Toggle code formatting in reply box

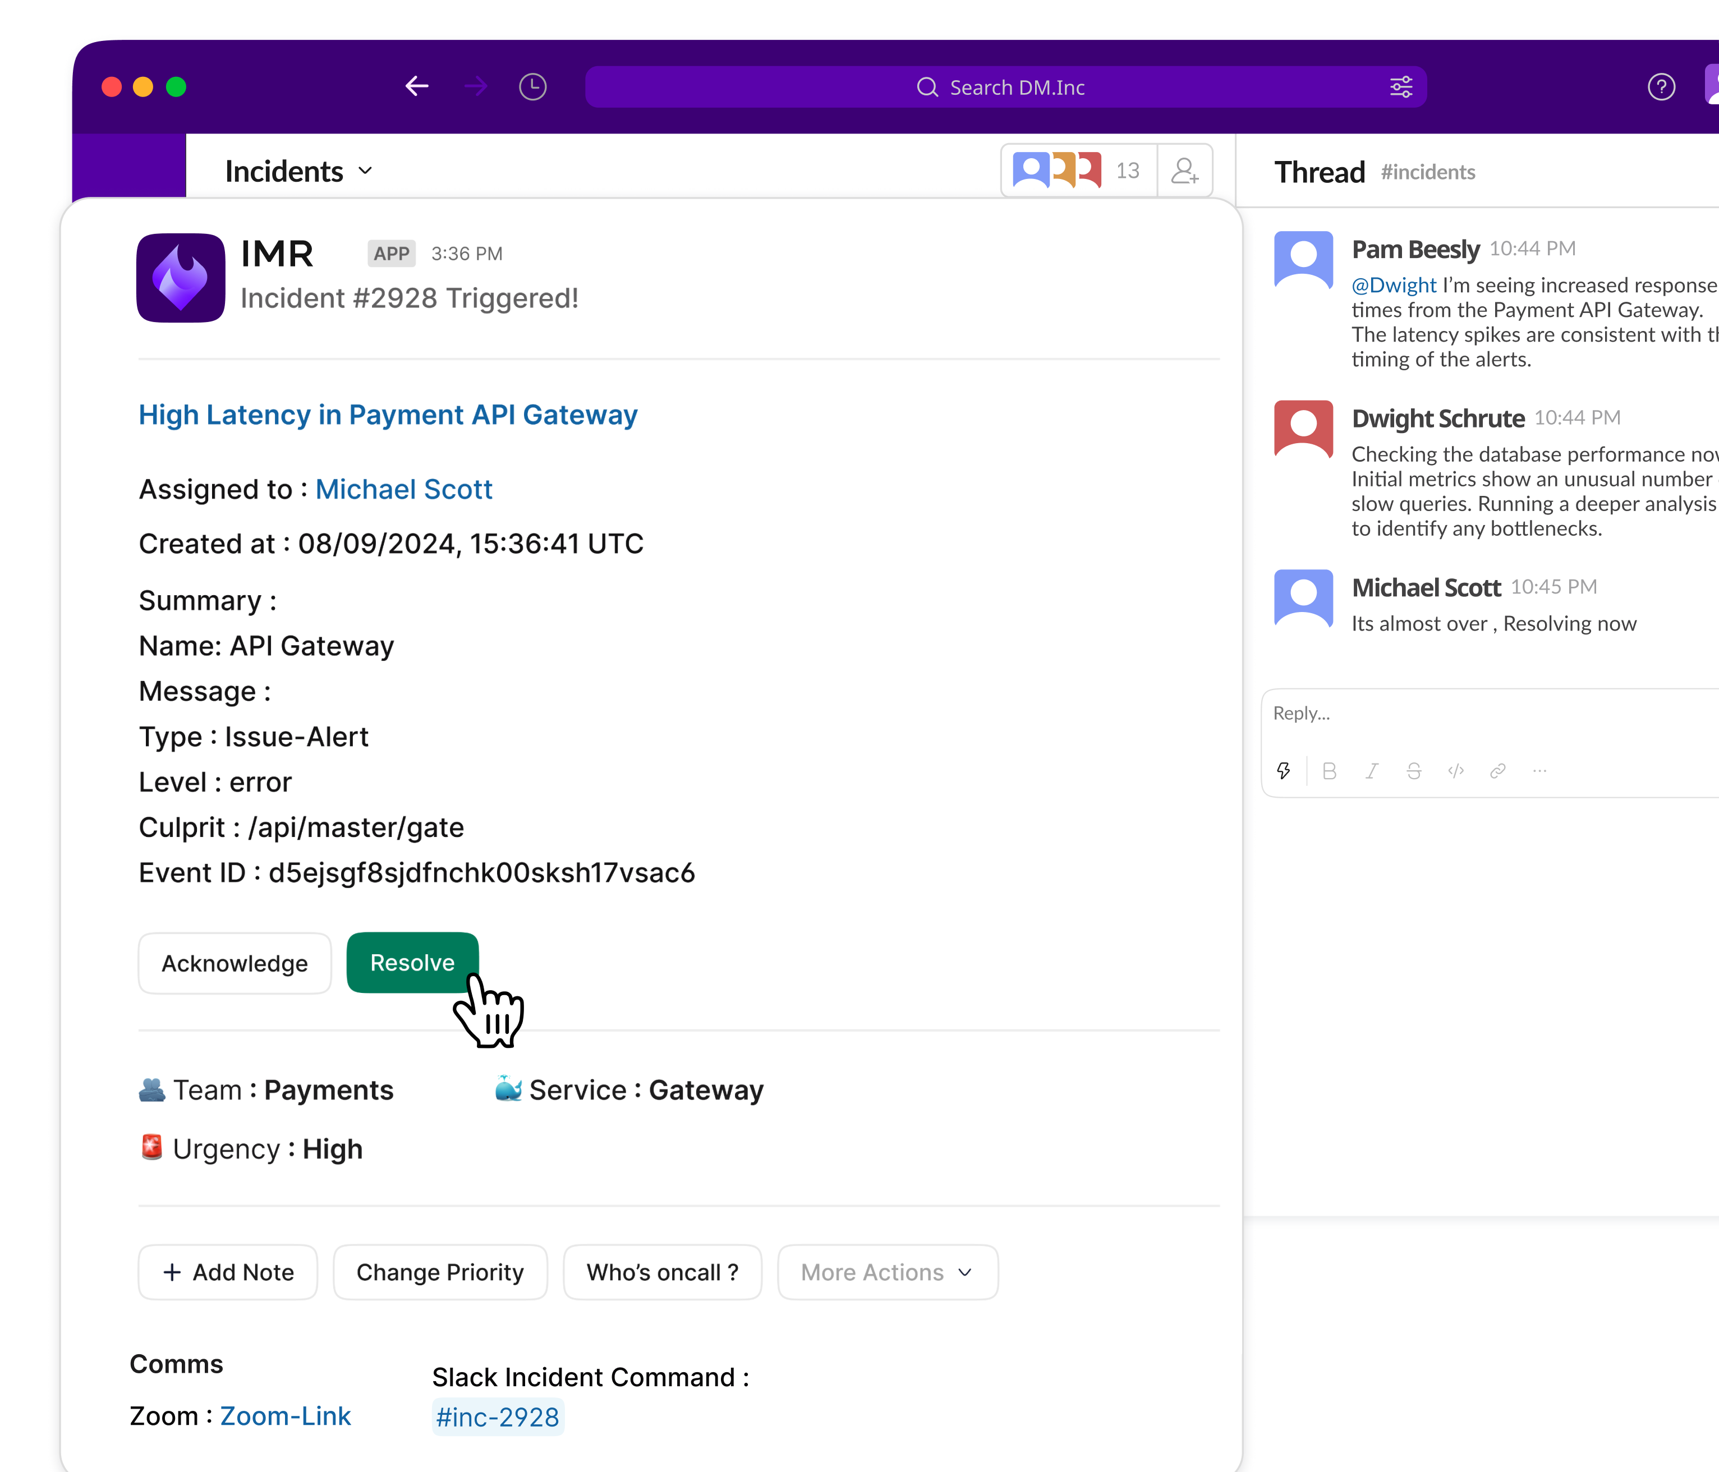point(1456,771)
